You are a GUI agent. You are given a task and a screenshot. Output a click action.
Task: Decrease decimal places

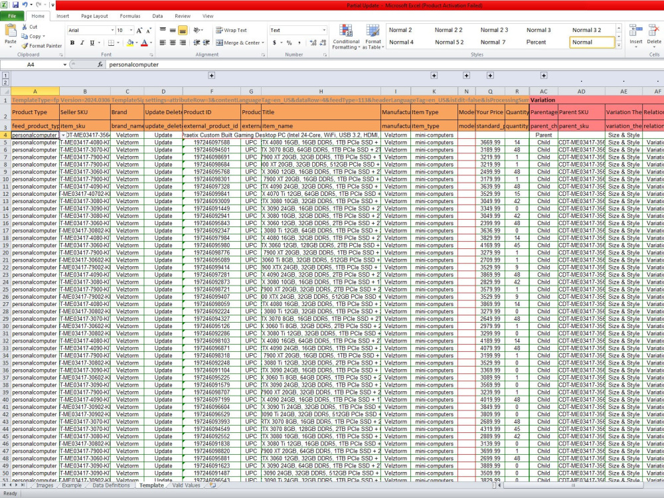pyautogui.click(x=323, y=42)
